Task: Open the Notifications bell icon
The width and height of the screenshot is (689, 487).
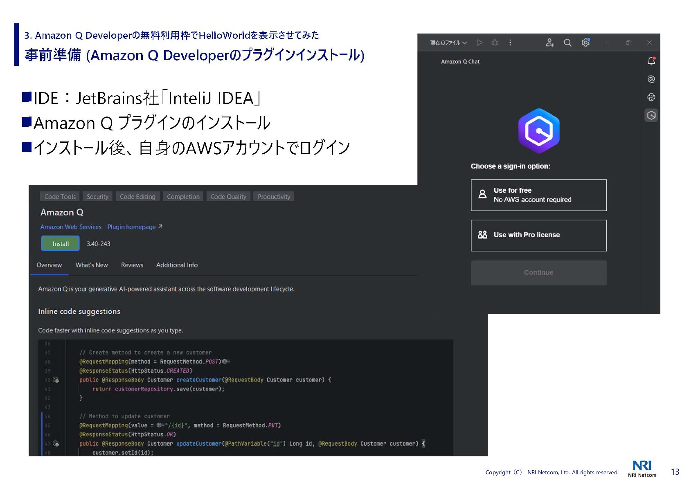Action: pyautogui.click(x=651, y=61)
